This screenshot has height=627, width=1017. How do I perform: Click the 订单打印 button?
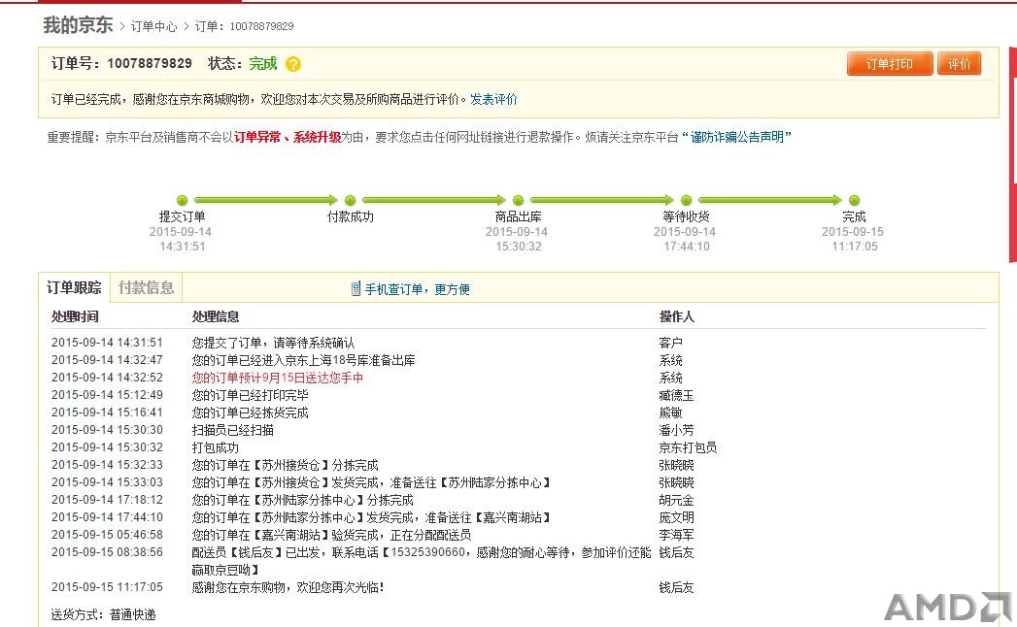click(890, 64)
